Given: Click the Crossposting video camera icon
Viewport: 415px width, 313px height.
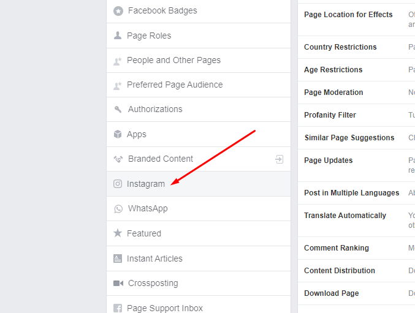Looking at the screenshot, I should (118, 284).
